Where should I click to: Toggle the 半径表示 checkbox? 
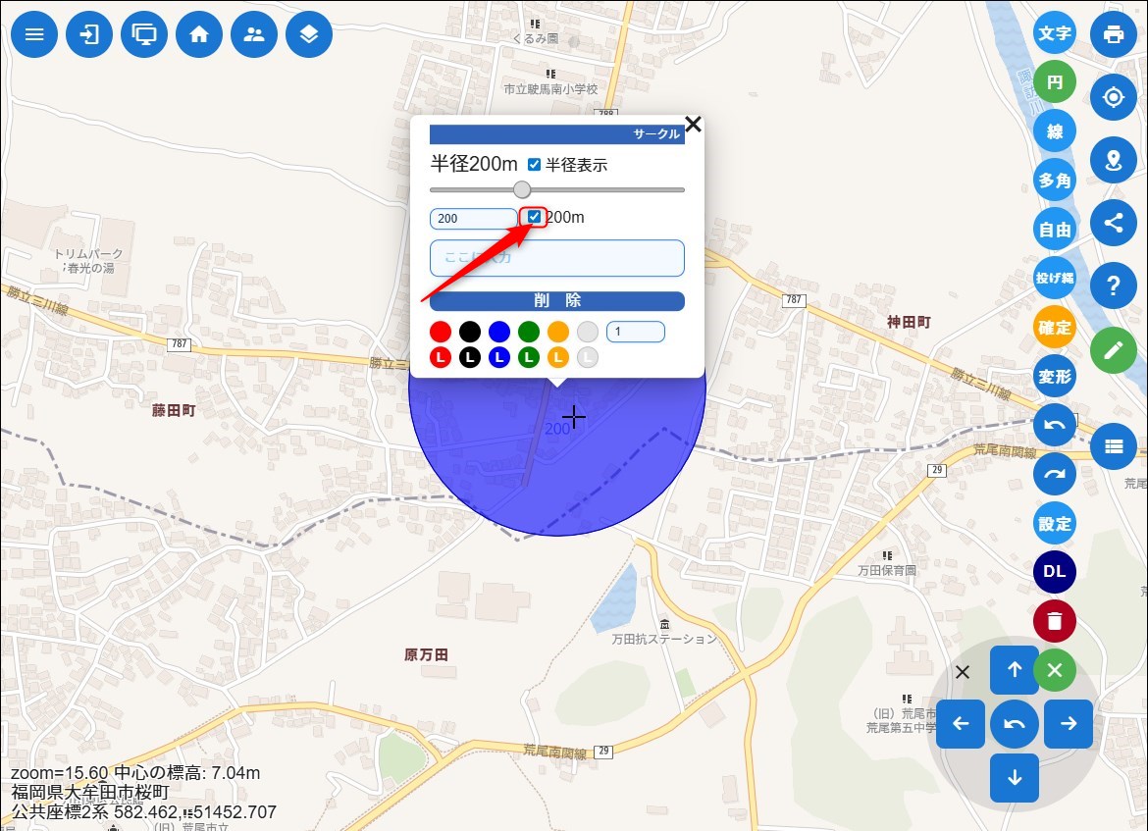535,165
